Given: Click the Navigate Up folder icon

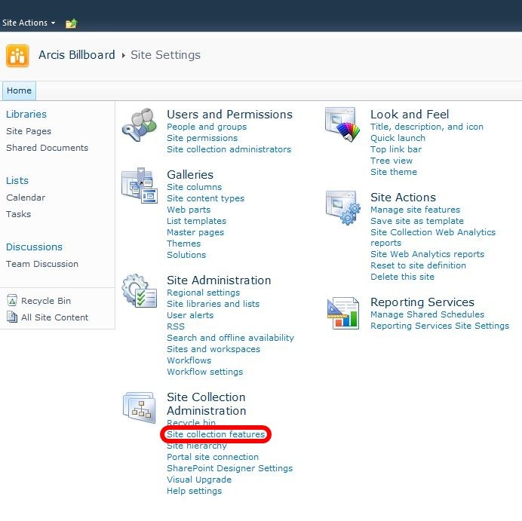Looking at the screenshot, I should pos(71,23).
